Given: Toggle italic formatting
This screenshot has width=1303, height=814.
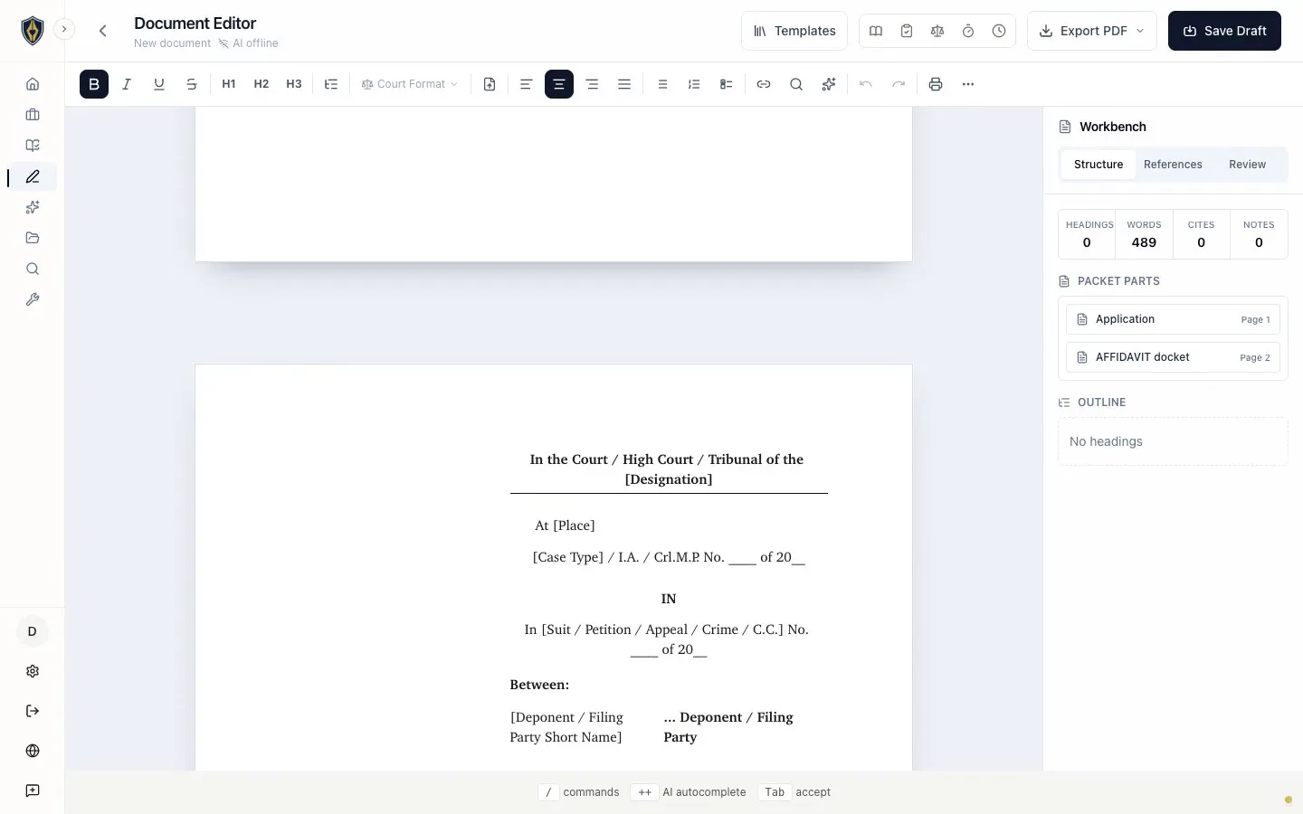Looking at the screenshot, I should click(x=127, y=84).
